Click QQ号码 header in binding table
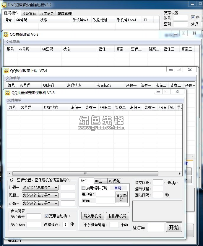Screen dimensions: 203x246 [31, 107]
